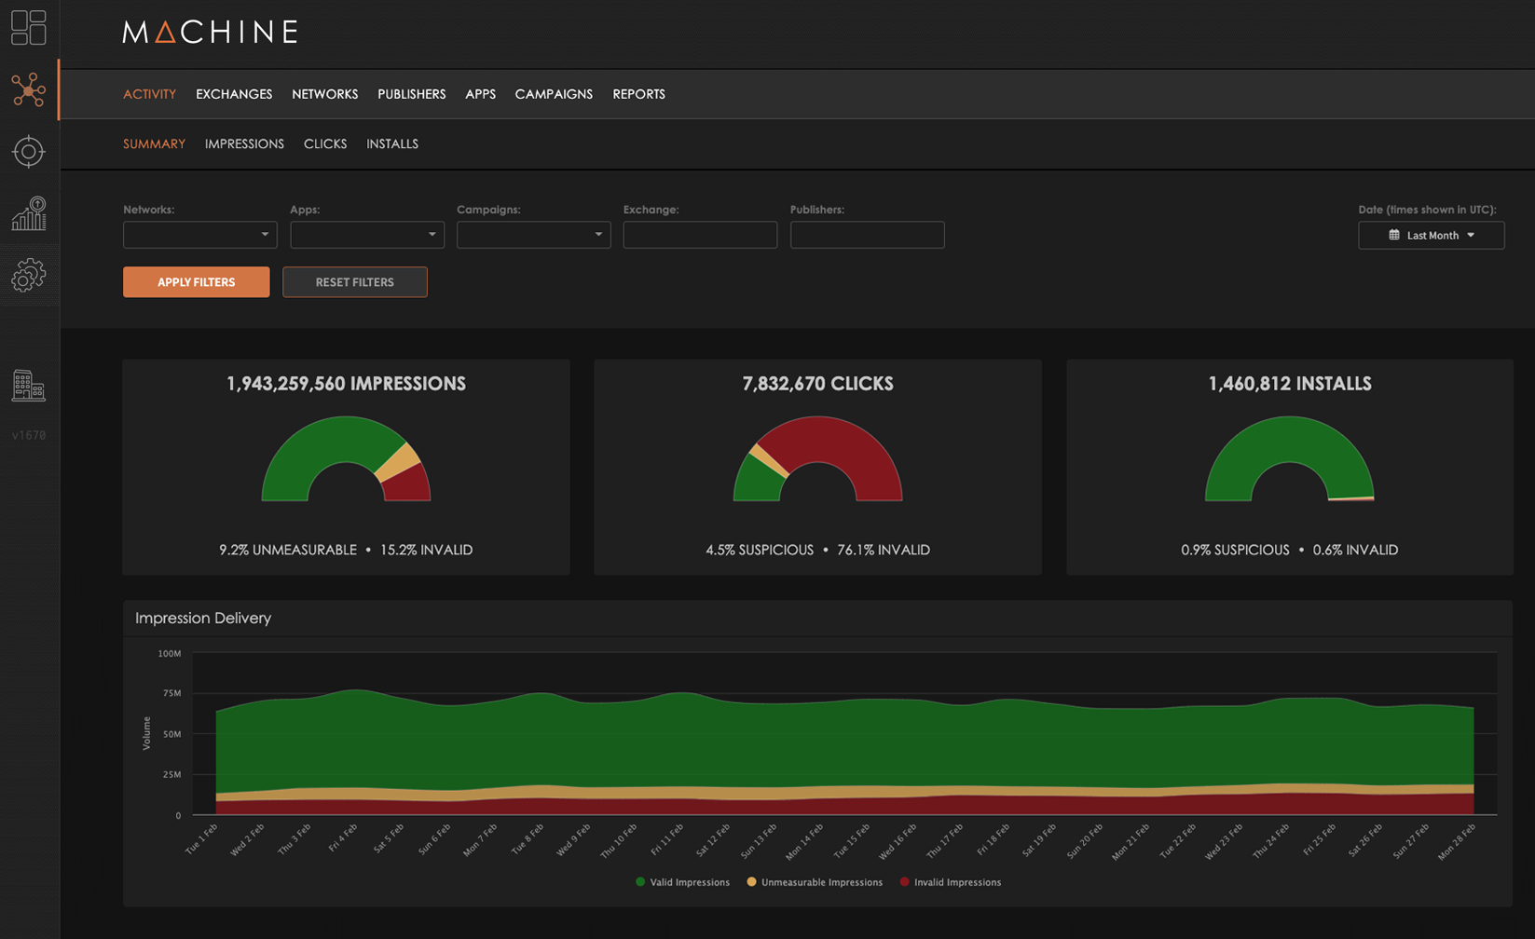Switch to the top Apps tab
This screenshot has width=1535, height=939.
480,94
